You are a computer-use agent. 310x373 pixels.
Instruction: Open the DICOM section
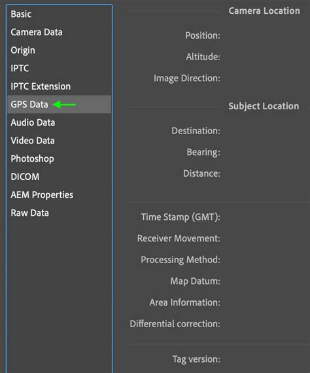[25, 177]
